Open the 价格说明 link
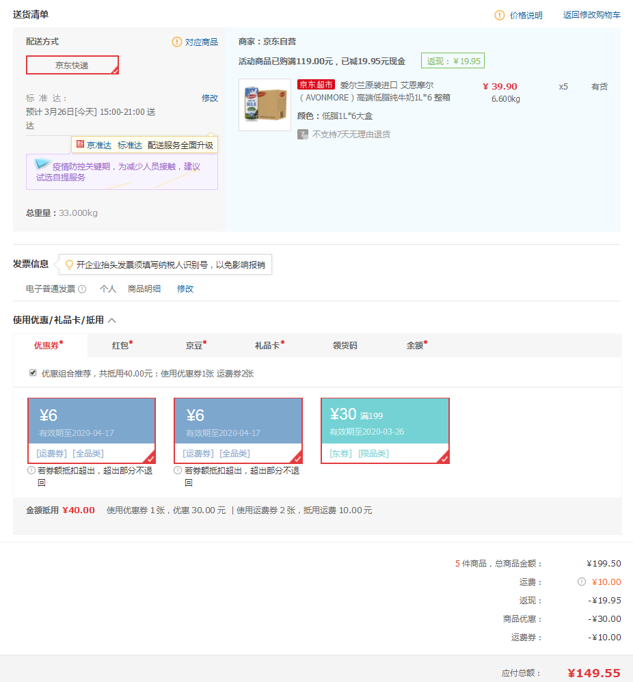 tap(526, 15)
